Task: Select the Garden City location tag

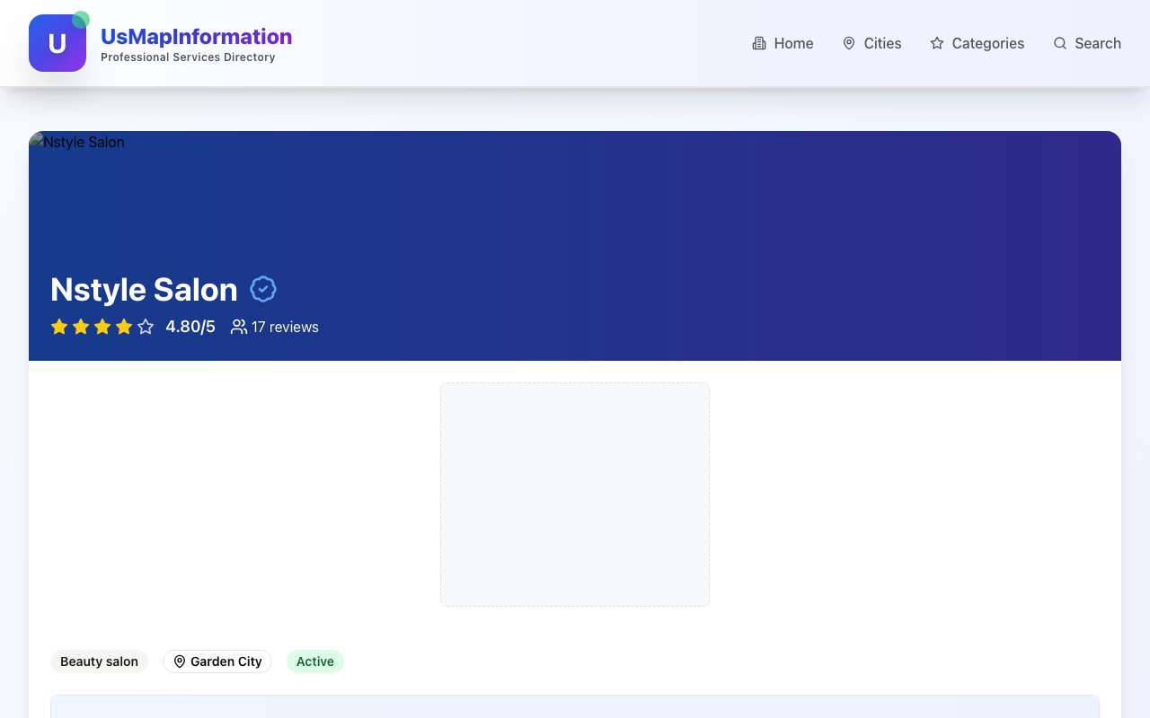Action: (x=217, y=661)
